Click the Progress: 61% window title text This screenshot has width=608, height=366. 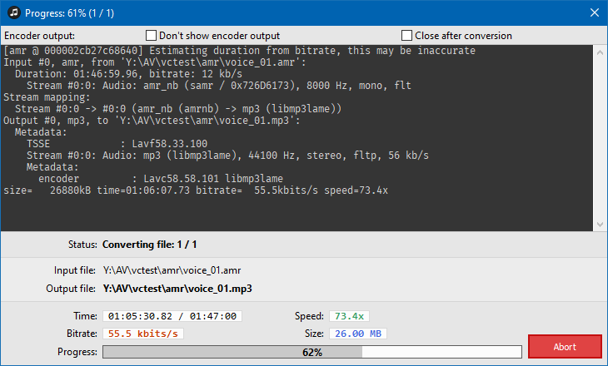click(x=69, y=13)
